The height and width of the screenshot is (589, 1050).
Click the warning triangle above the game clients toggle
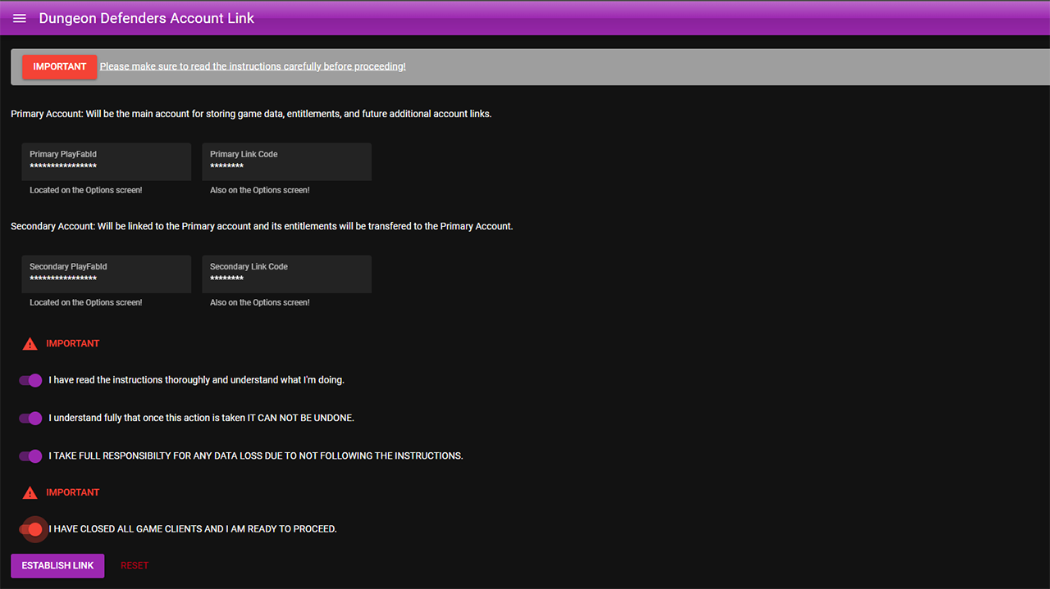(30, 493)
